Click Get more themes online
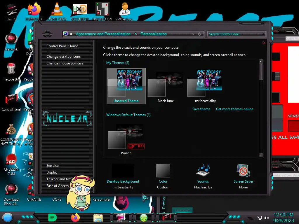Screen dimensions: 299x224 coord(234,109)
